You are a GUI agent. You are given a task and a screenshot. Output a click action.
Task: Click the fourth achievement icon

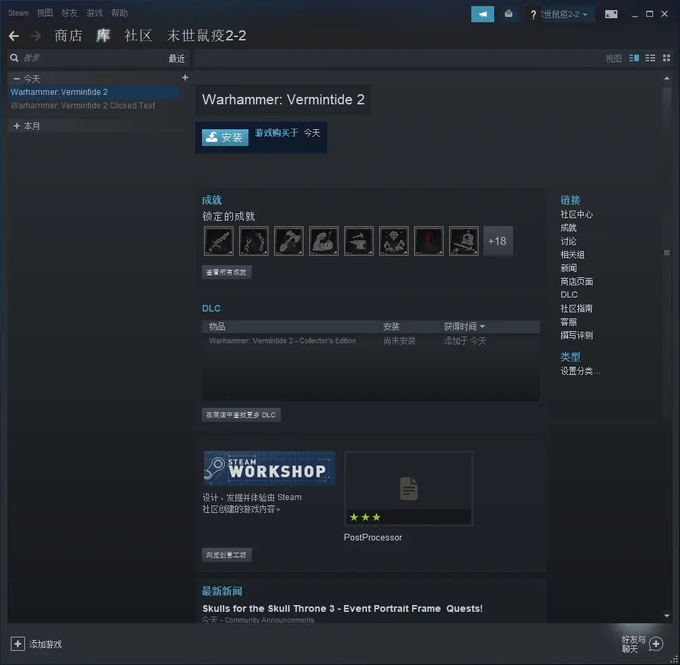point(324,240)
